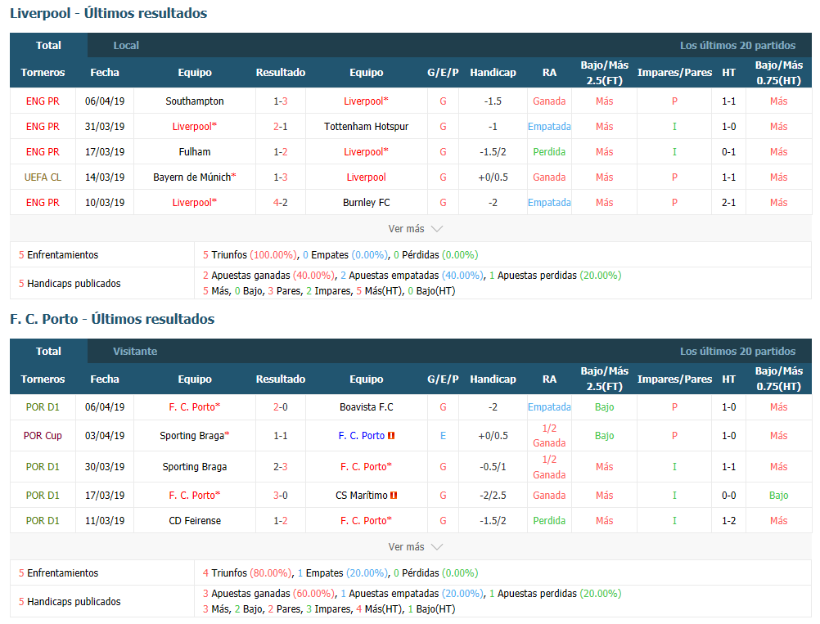Image resolution: width=820 pixels, height=624 pixels.
Task: Select handicap -2/2.5 in CS Marítimo row
Action: [x=493, y=496]
